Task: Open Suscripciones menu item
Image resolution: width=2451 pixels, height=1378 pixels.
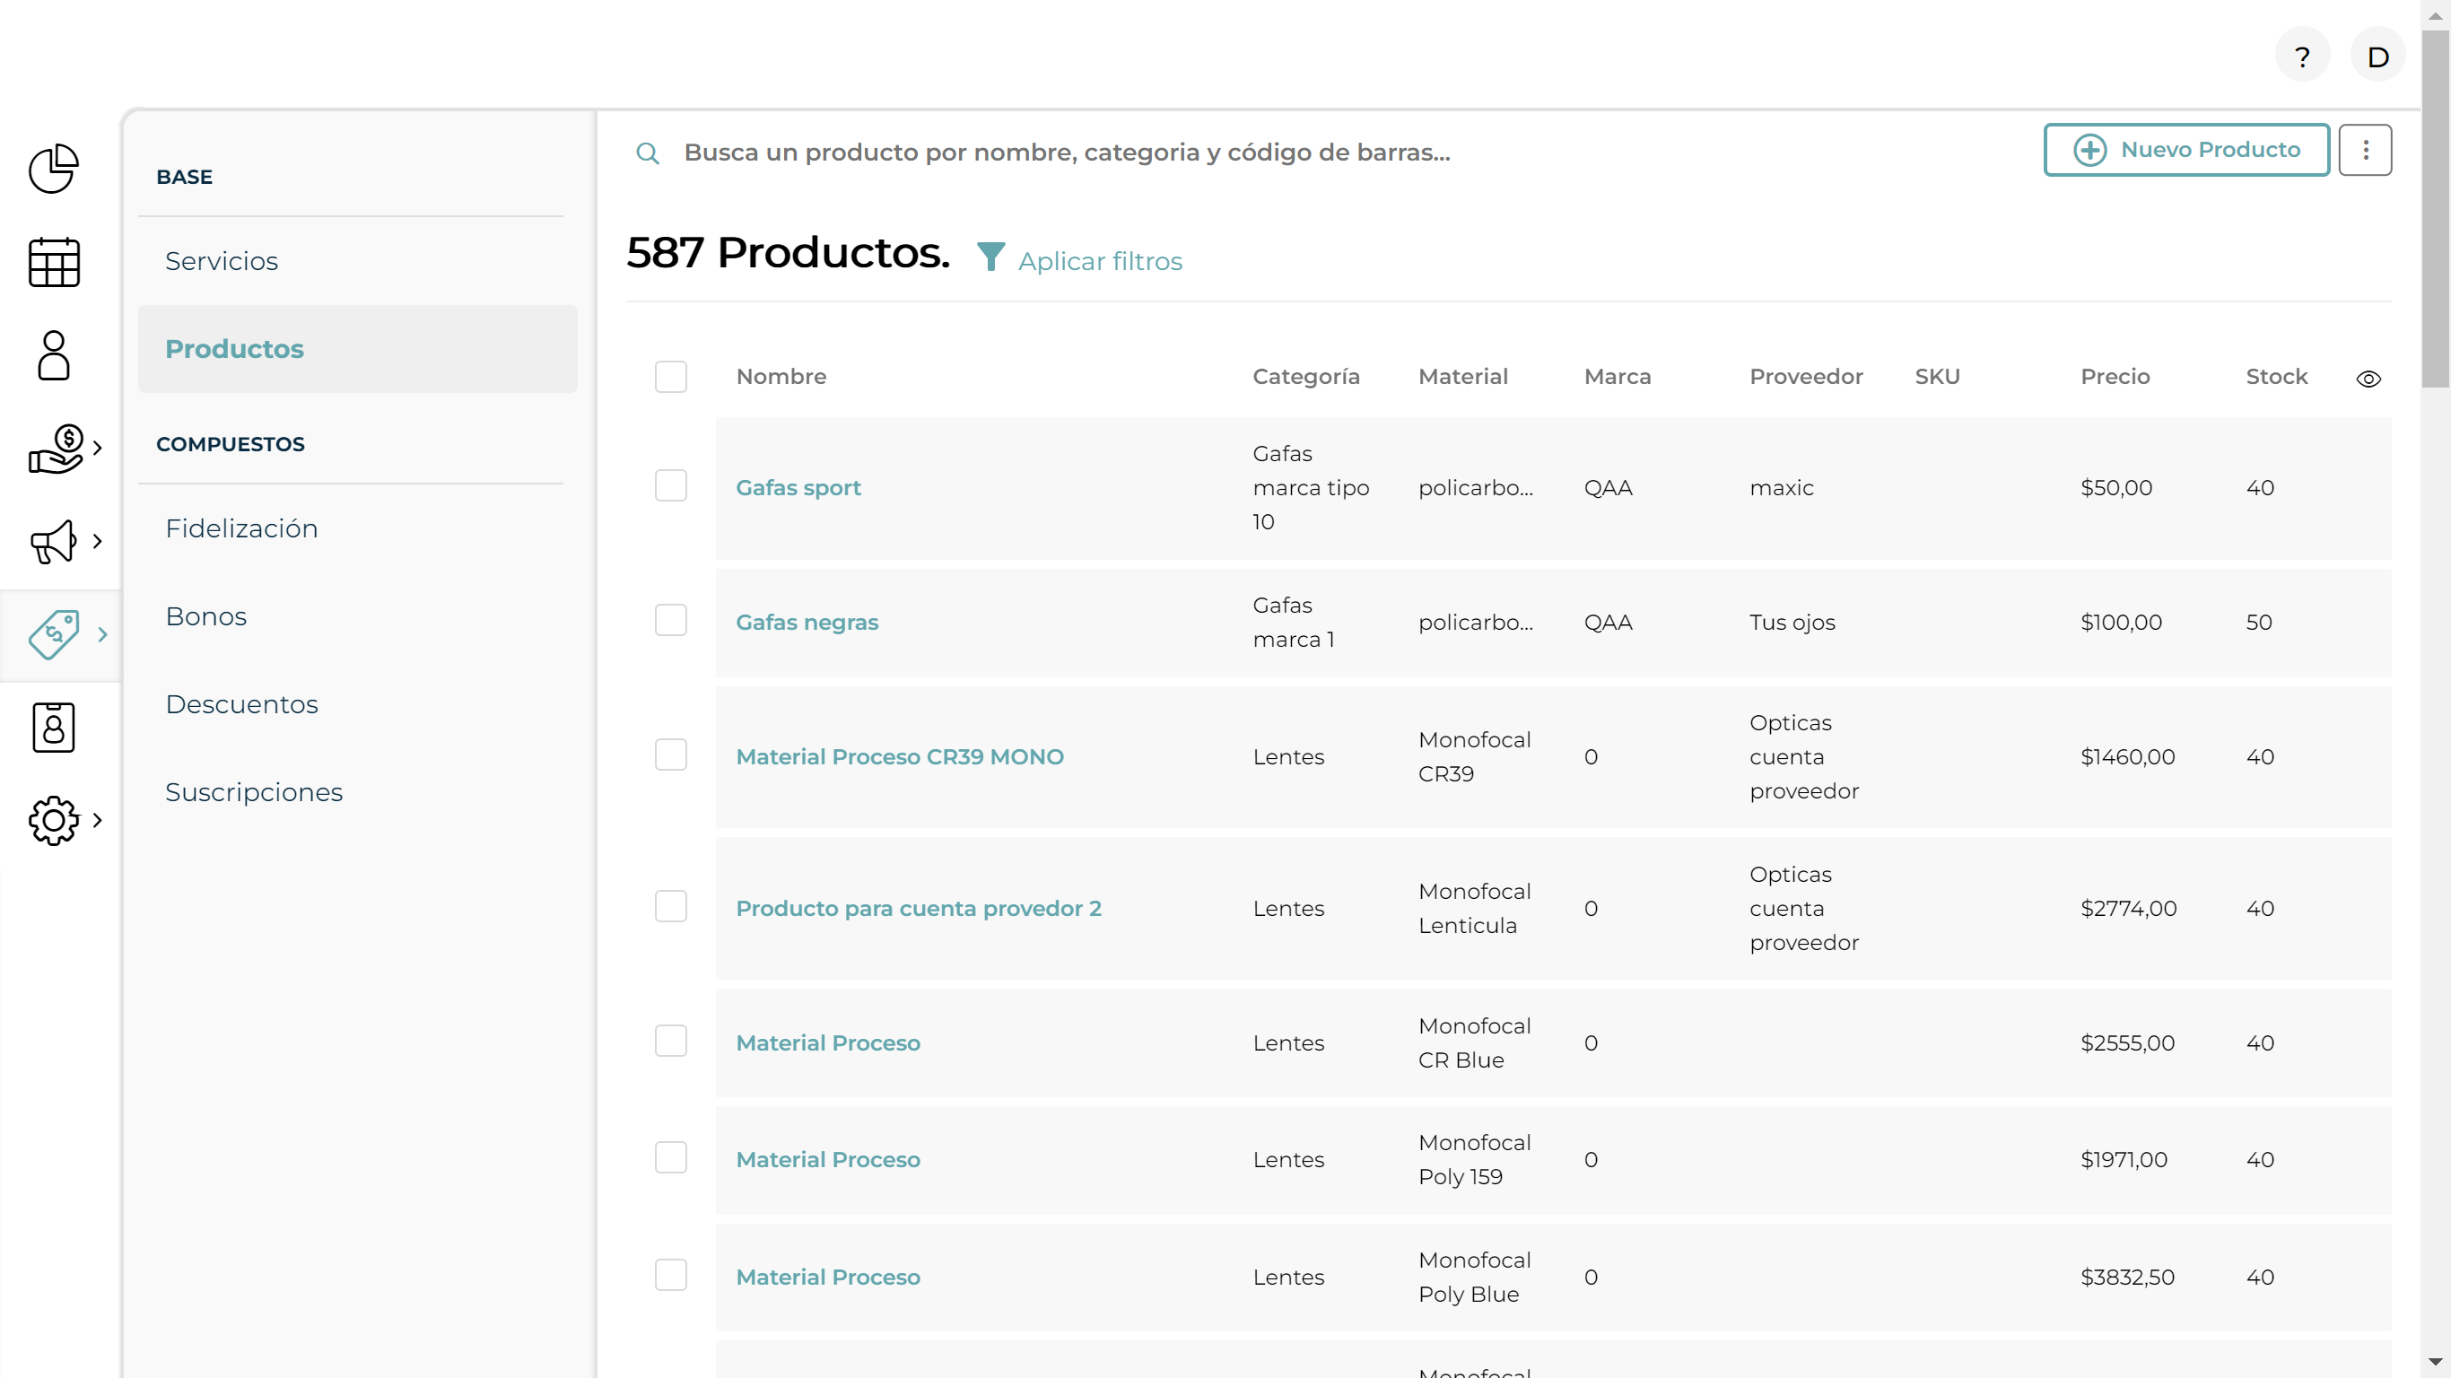Action: (254, 793)
